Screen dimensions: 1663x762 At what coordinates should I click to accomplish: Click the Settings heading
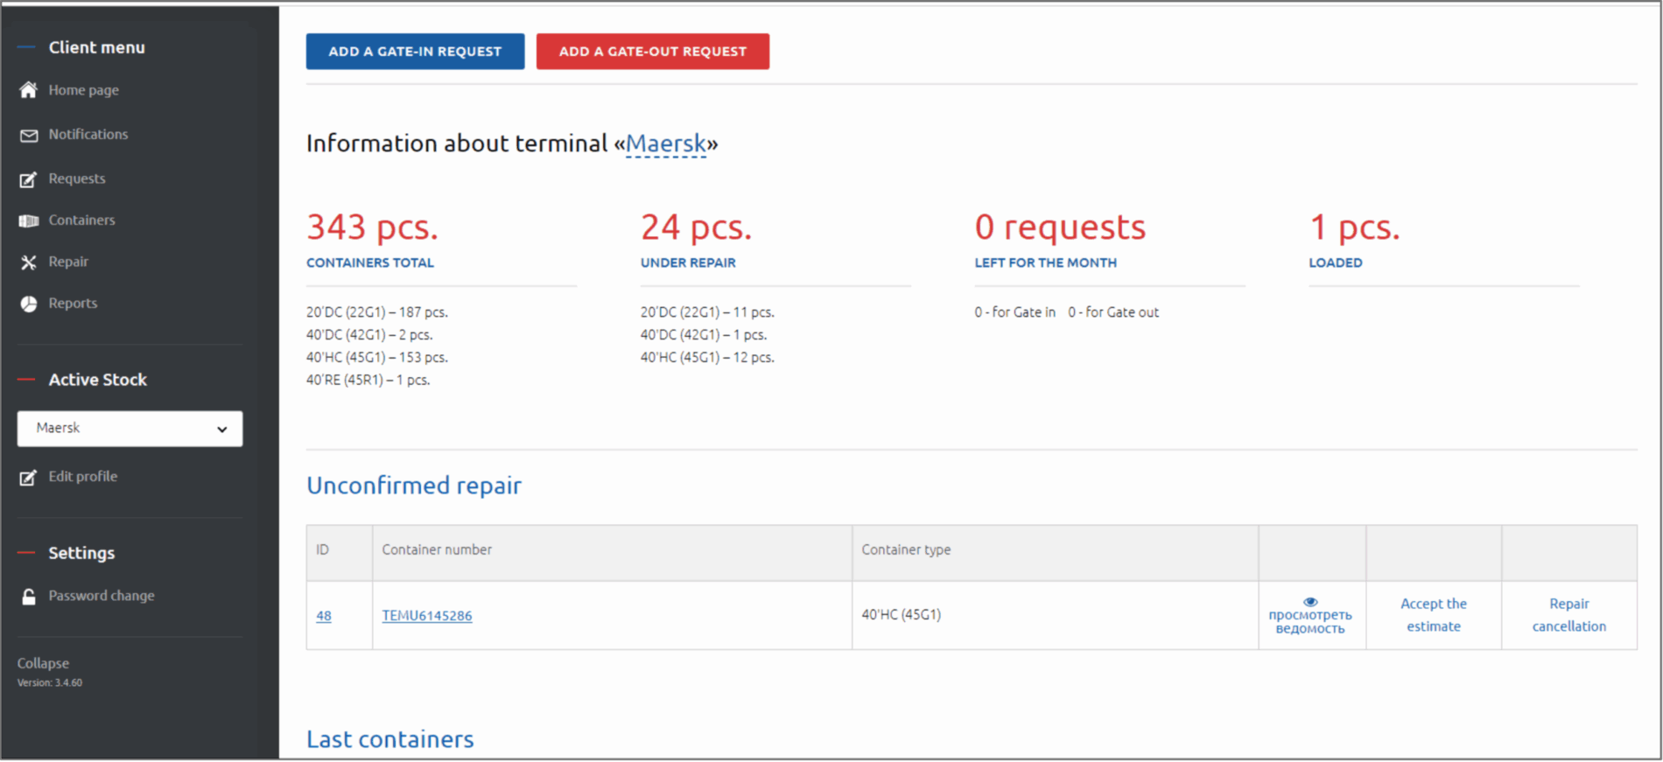81,553
